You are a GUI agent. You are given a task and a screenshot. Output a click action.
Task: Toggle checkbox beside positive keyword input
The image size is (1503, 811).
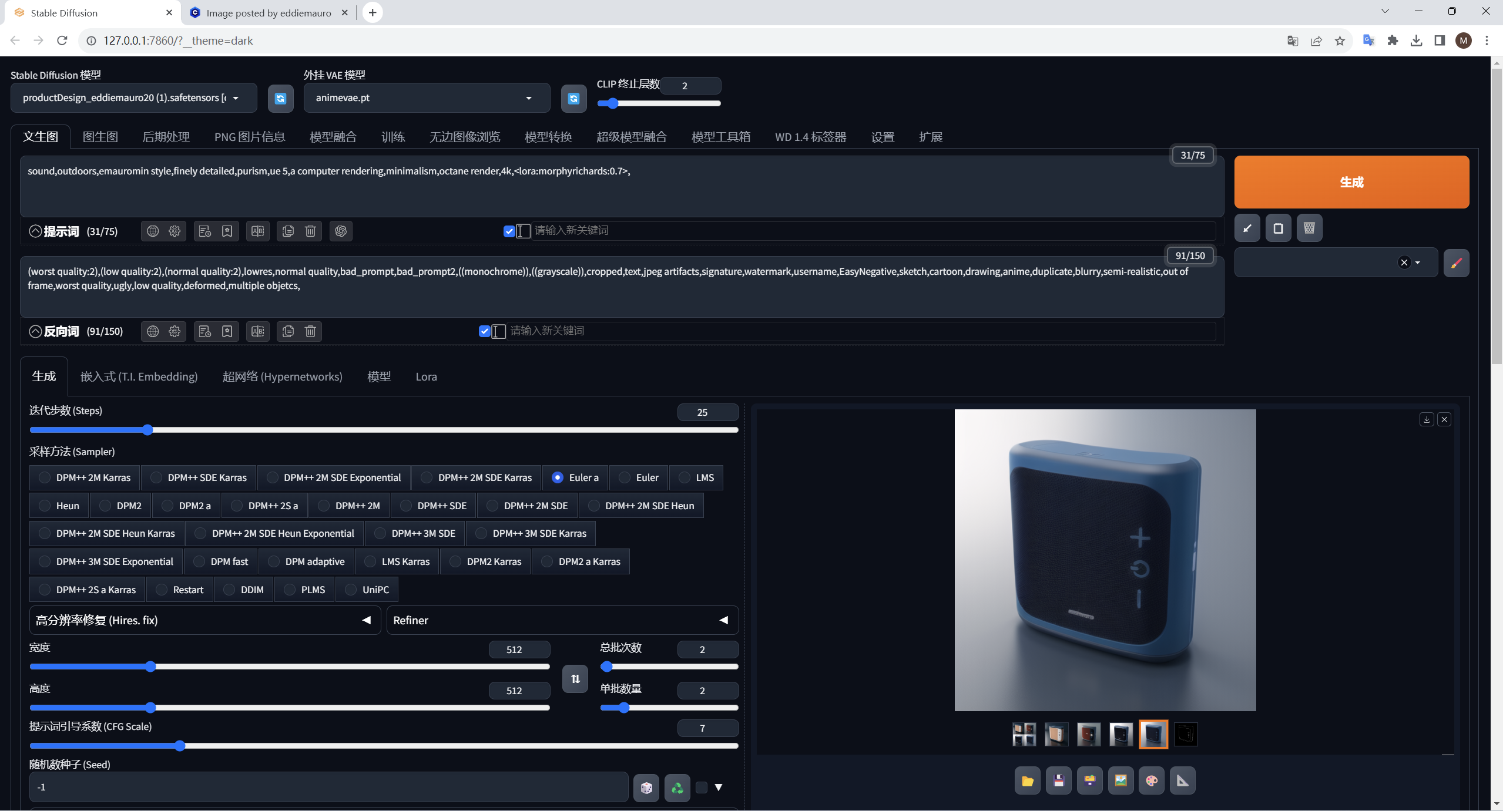pos(509,231)
